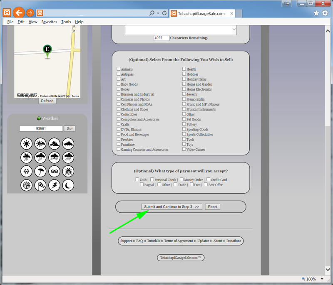
Task: Enable the Furniture checkbox
Action: [x=119, y=144]
